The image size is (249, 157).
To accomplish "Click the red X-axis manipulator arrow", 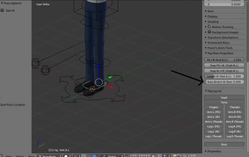I will coord(112,87).
